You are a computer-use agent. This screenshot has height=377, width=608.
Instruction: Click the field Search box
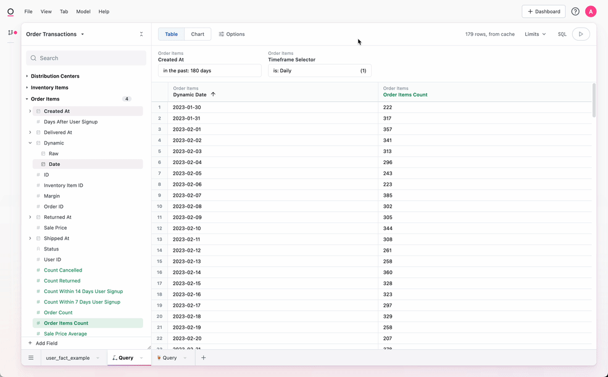86,58
